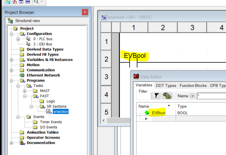This screenshot has height=155, width=226.
Task: Expand Variables & FB instances node
Action: tap(12, 60)
